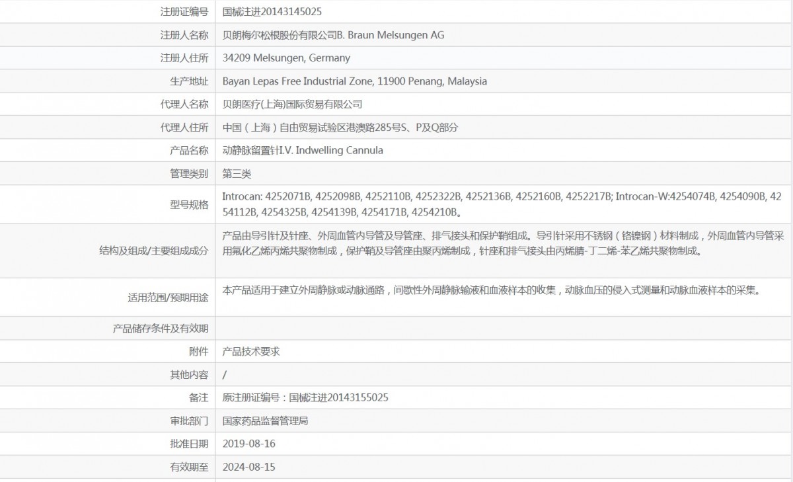Select the 生产地址 label
The width and height of the screenshot is (793, 482).
pyautogui.click(x=189, y=81)
